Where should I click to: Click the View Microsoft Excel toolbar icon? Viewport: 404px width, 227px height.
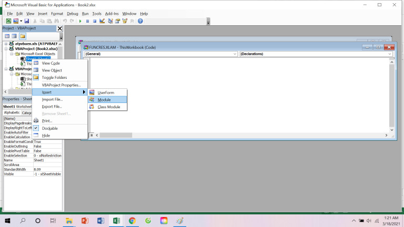(x=8, y=21)
